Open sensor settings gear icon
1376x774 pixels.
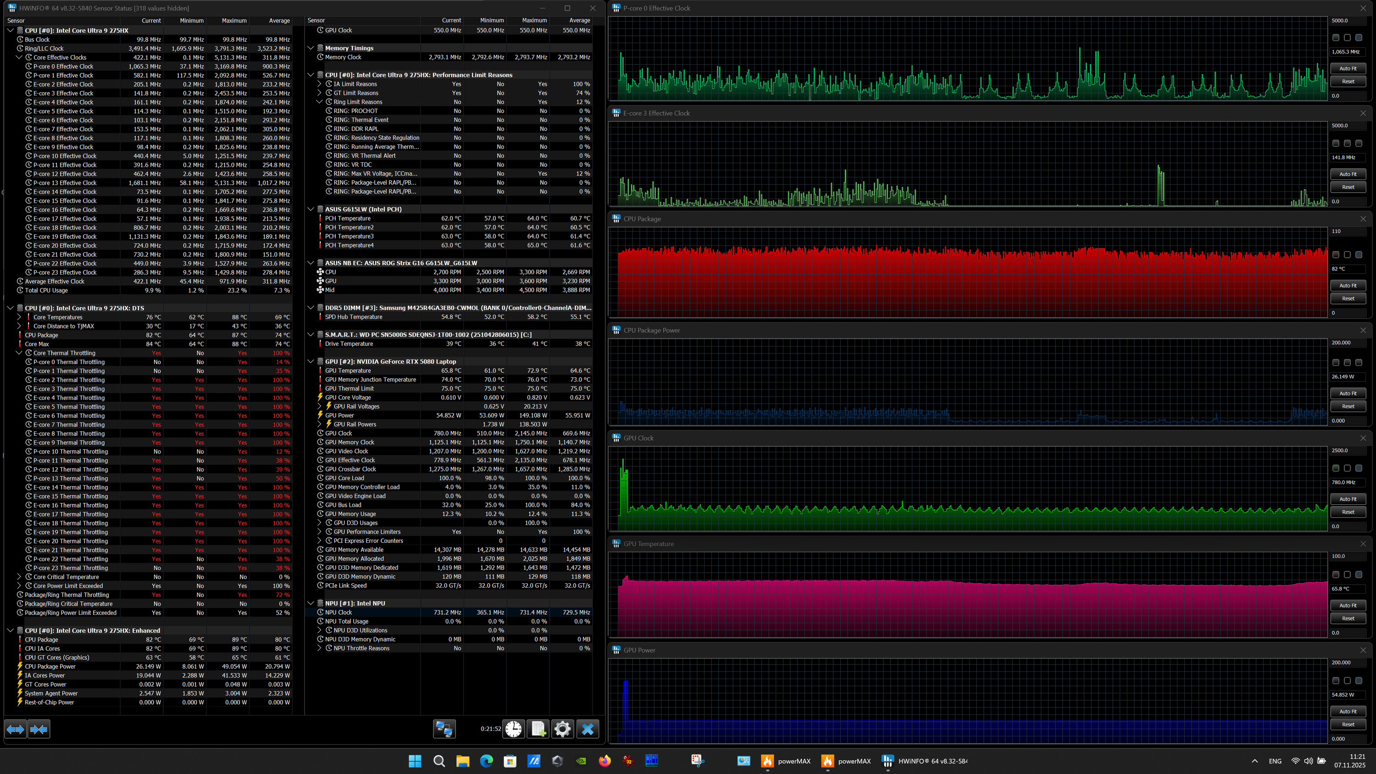tap(562, 729)
